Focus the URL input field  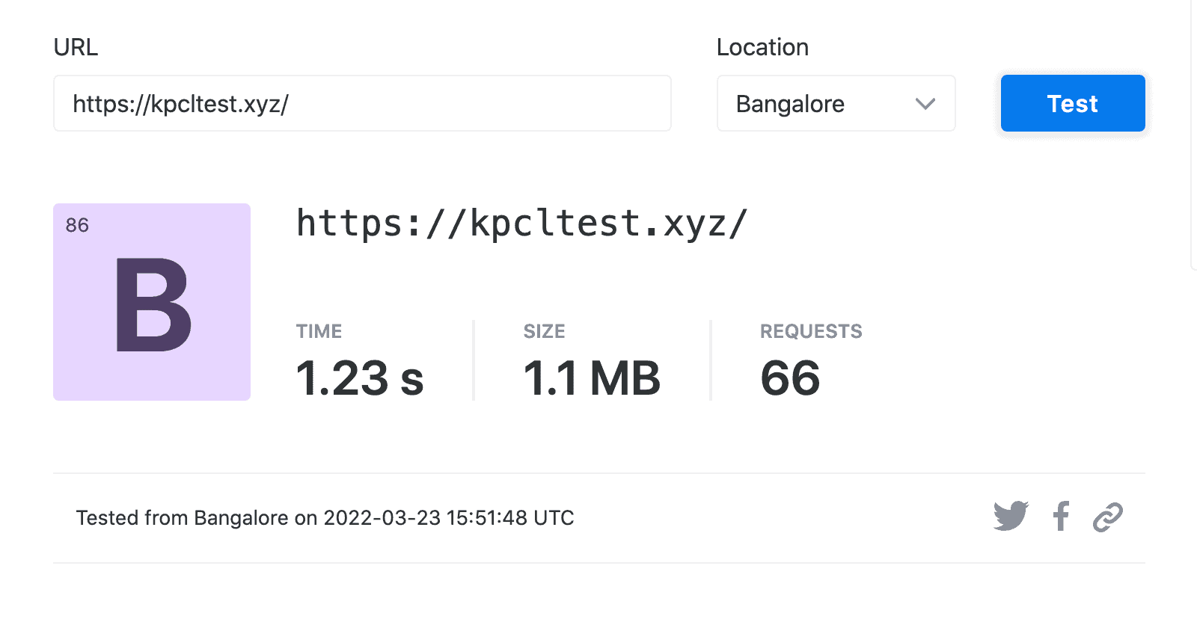362,104
